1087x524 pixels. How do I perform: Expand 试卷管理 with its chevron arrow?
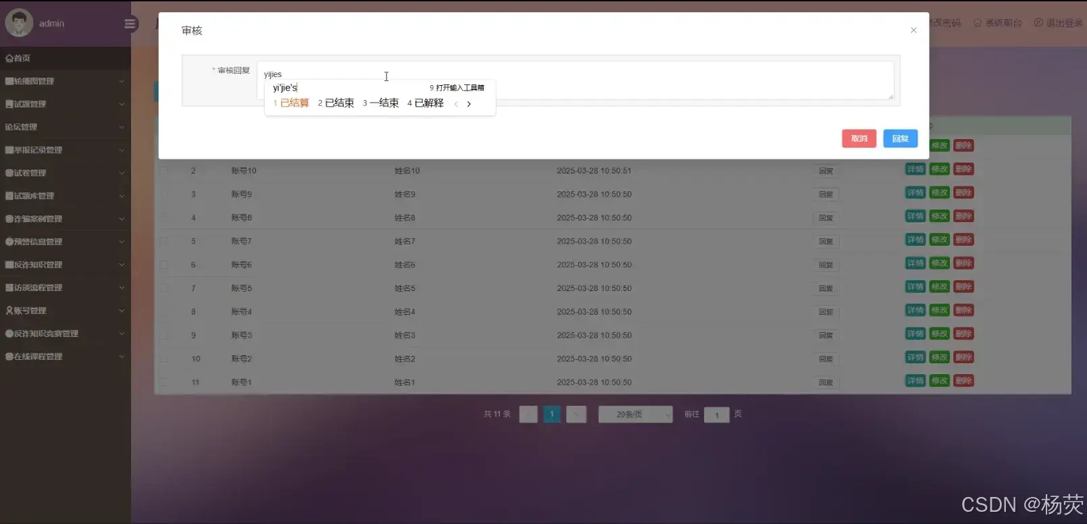122,173
